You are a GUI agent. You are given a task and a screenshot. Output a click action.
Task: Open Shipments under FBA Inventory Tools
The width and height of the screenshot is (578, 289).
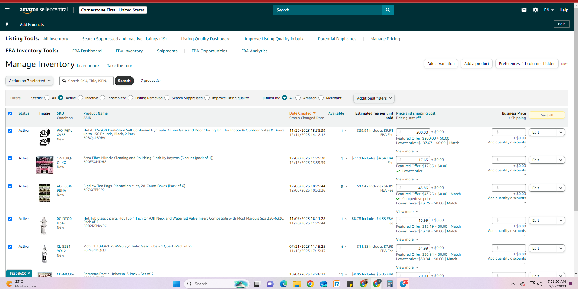[x=167, y=51]
